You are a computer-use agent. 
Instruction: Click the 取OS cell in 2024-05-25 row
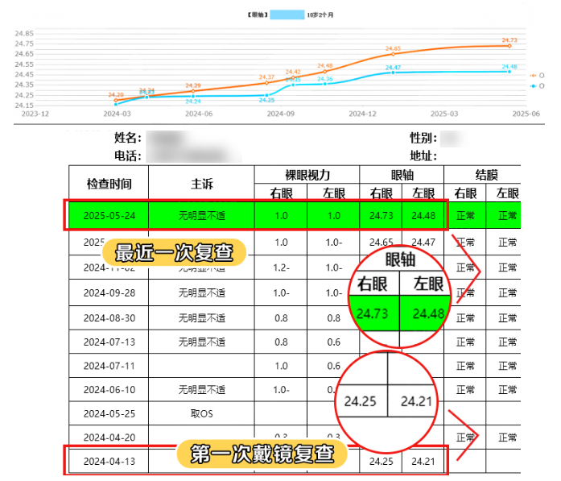click(x=201, y=413)
